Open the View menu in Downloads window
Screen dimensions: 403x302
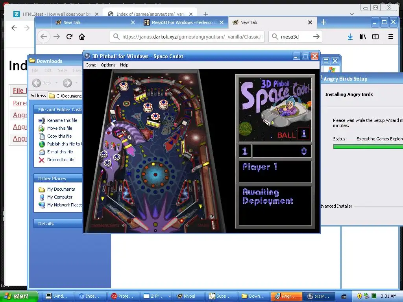click(62, 70)
